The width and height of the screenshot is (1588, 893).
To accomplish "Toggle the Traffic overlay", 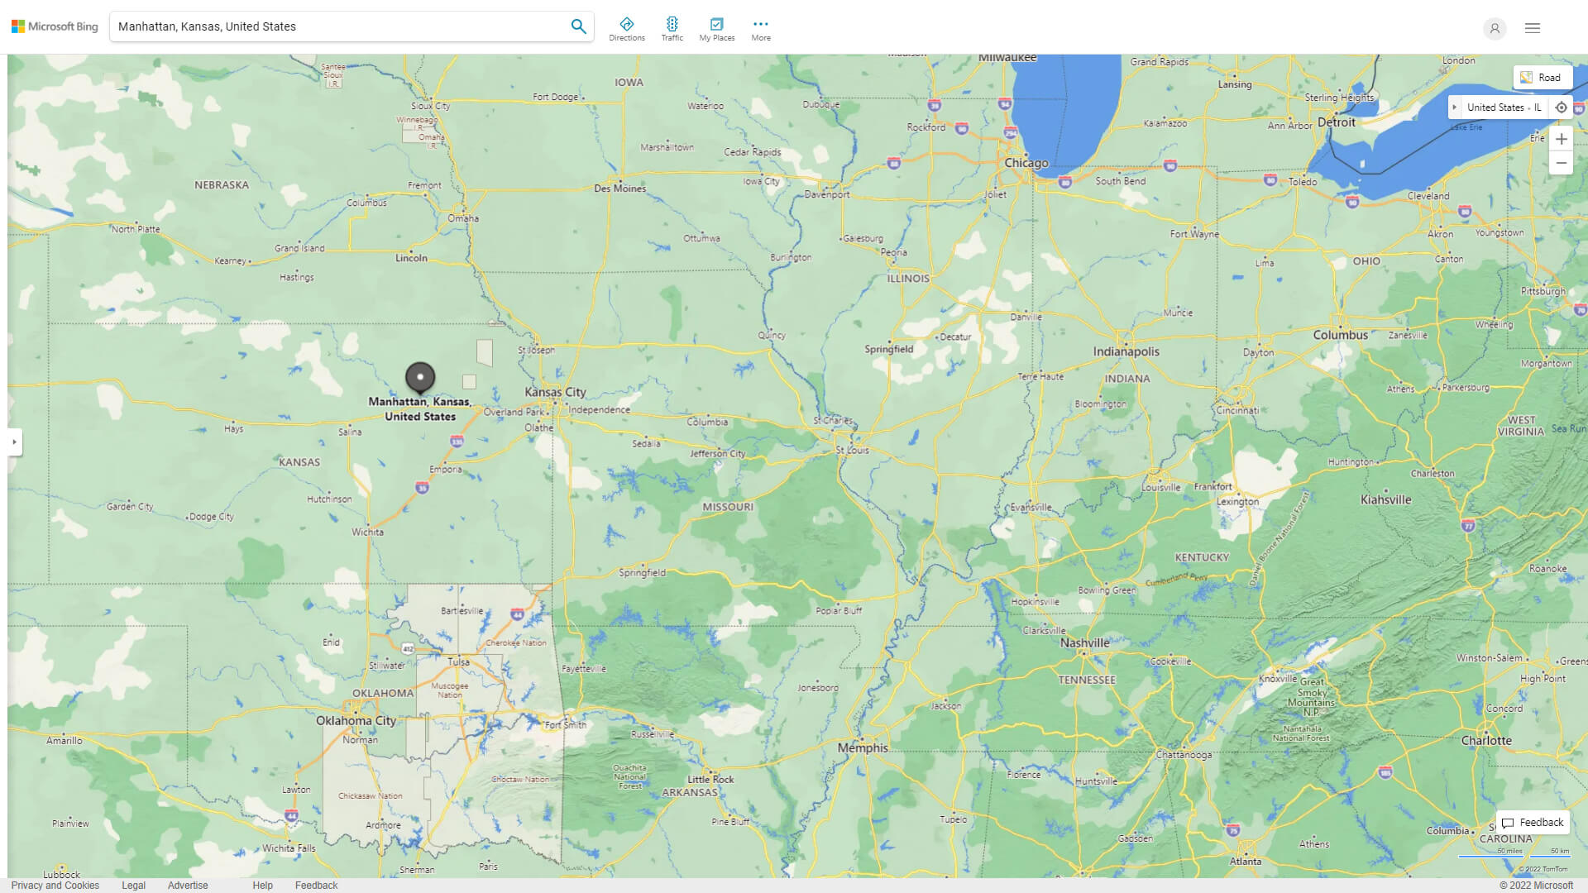I will [672, 27].
